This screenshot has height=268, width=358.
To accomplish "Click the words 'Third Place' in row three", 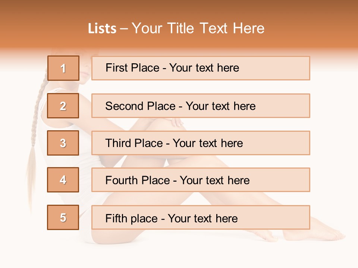I will (134, 143).
